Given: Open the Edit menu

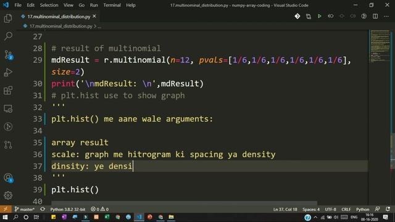Looking at the screenshot, I should 30,5.
